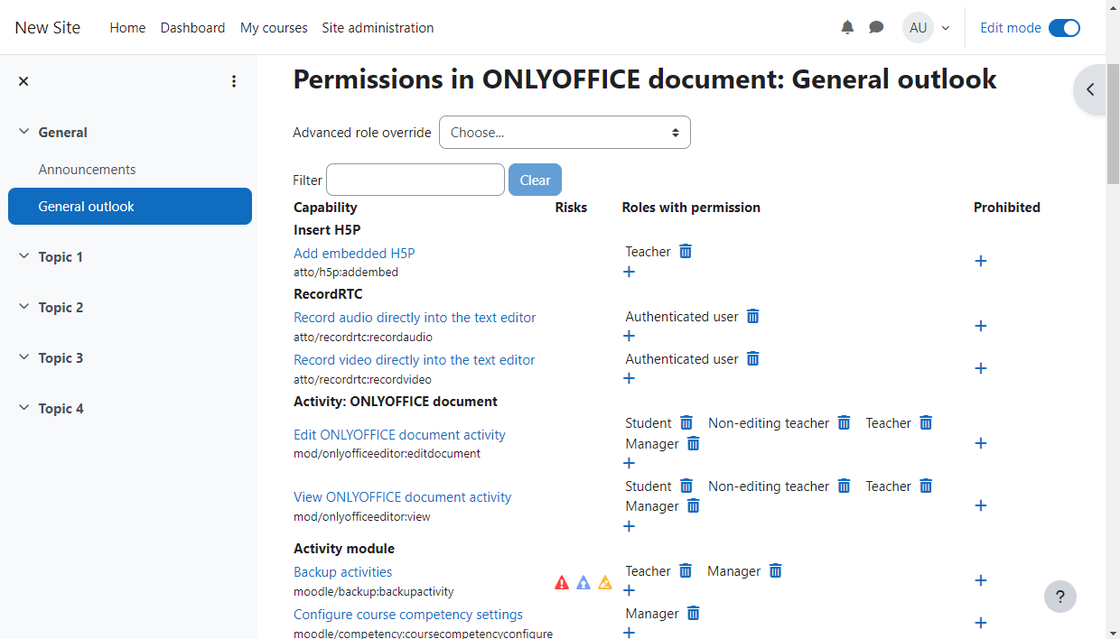
Task: Open My courses from the navigation bar
Action: [274, 28]
